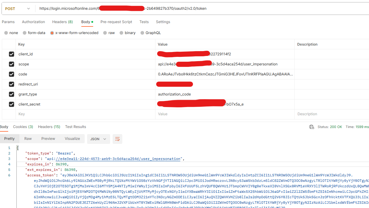Uncheck the client_secret parameter row
Image resolution: width=369 pixels, height=208 pixels.
(12, 104)
